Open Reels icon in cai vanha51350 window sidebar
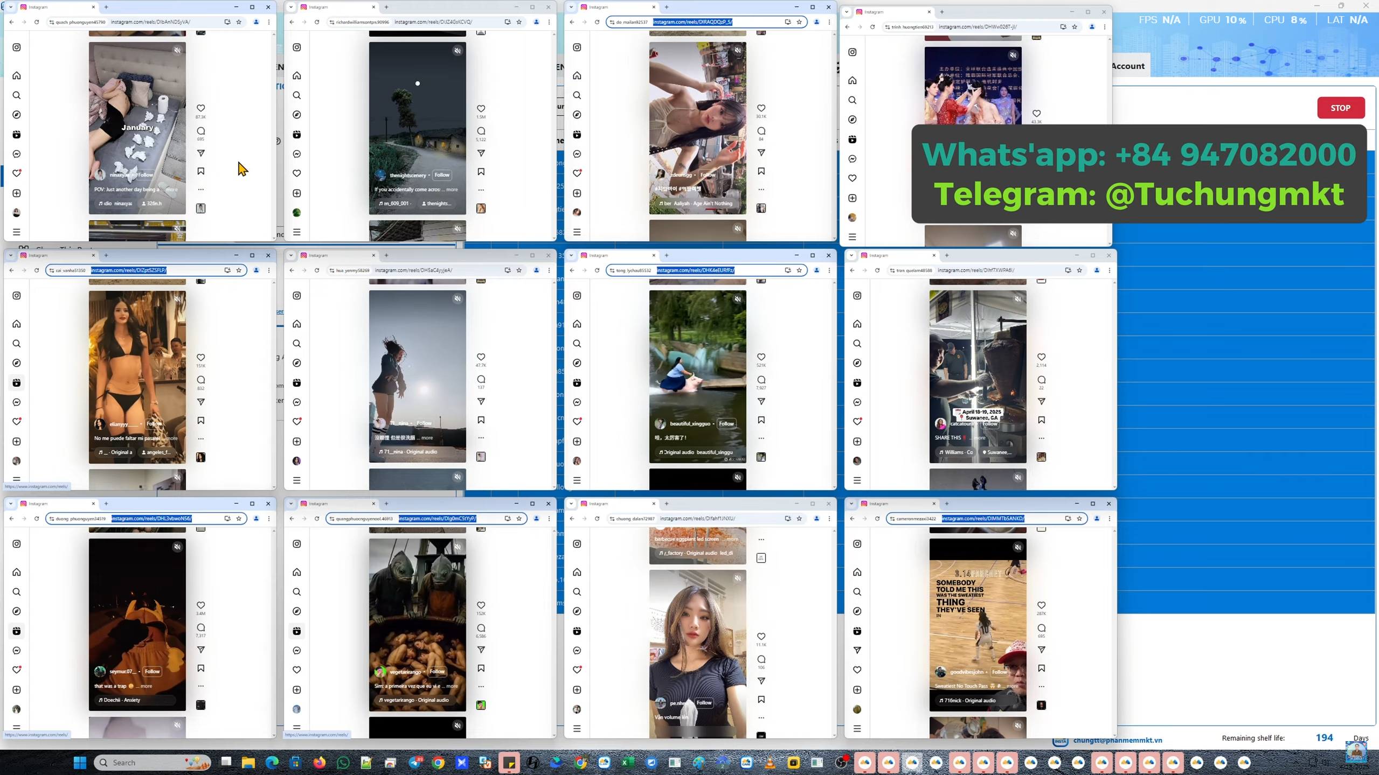The image size is (1379, 775). coord(17,383)
